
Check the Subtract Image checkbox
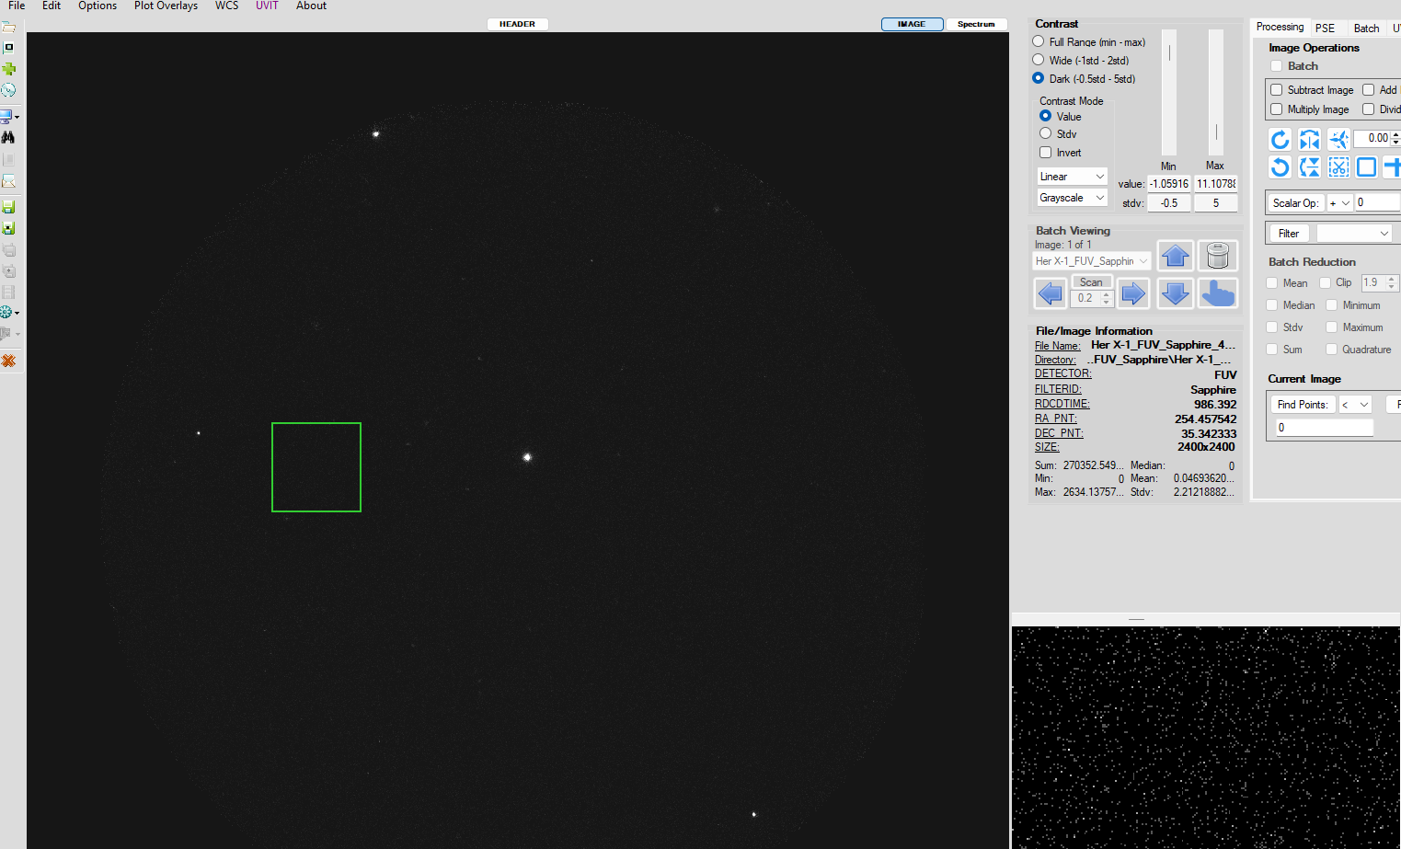click(x=1277, y=90)
